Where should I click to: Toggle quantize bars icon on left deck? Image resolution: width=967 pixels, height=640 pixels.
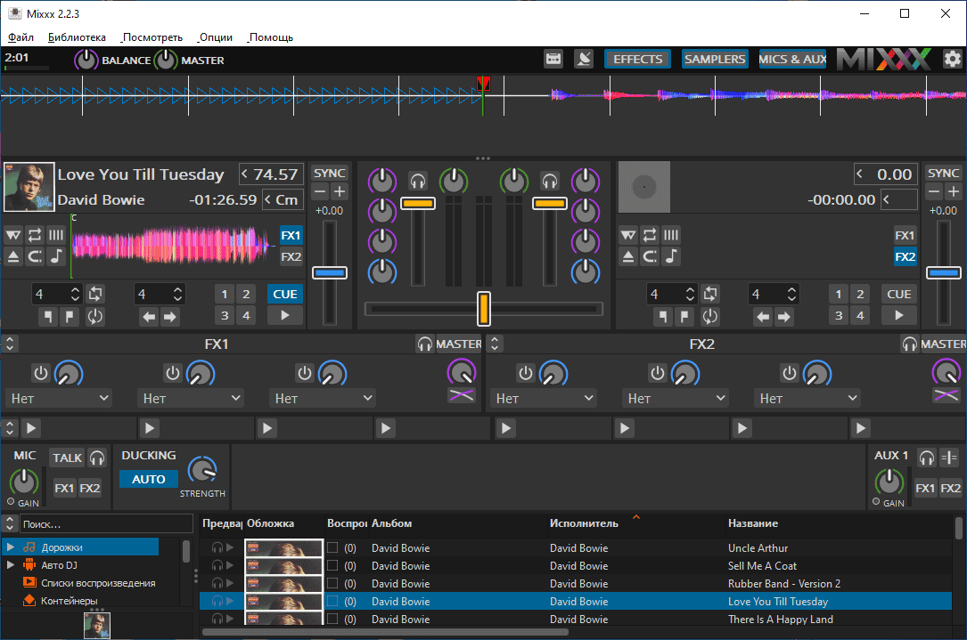pyautogui.click(x=56, y=235)
